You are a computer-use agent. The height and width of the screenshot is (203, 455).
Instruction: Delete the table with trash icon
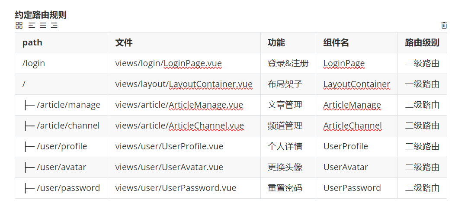(x=444, y=25)
